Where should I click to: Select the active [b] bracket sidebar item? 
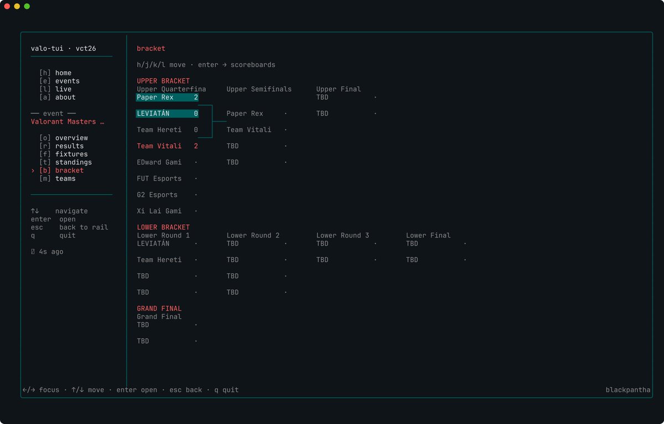tap(61, 171)
